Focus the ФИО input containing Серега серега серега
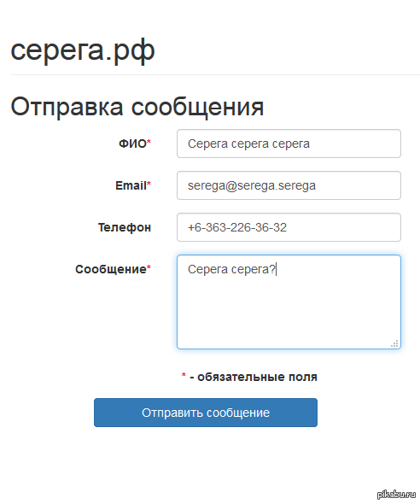This screenshot has width=420, height=504. [289, 144]
